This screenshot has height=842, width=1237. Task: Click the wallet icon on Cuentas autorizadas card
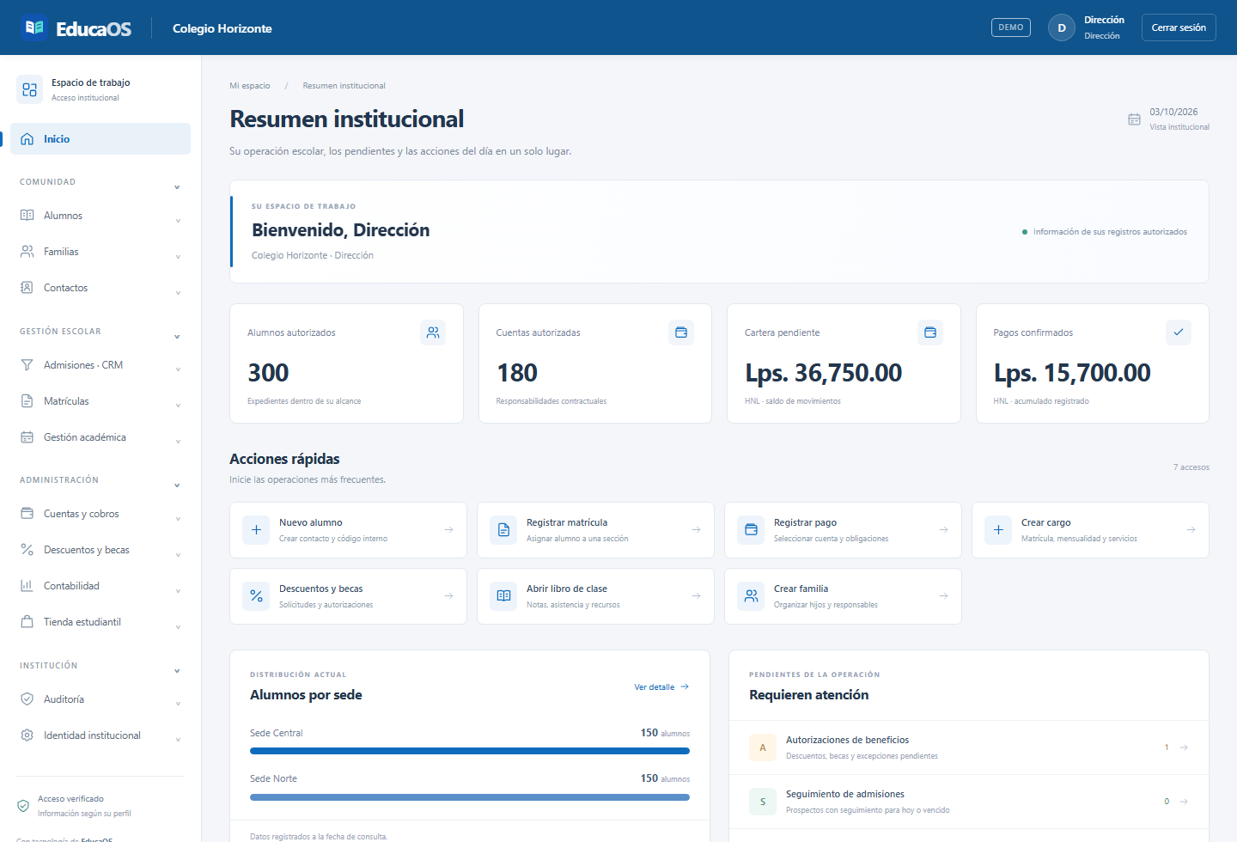[681, 333]
